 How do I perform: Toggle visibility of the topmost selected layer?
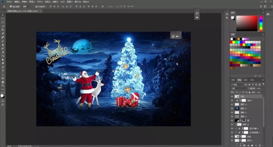point(232,97)
